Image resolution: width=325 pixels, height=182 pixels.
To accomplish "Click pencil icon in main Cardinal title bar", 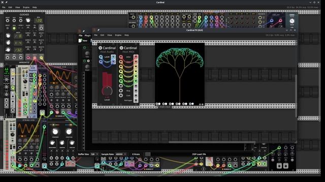I will [x=7, y=2].
